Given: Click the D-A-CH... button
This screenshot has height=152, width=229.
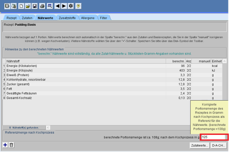Looking at the screenshot, I should click(x=219, y=145).
